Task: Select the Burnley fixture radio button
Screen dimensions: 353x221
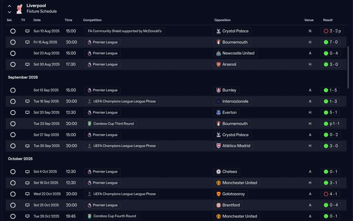Action: (x=13, y=90)
